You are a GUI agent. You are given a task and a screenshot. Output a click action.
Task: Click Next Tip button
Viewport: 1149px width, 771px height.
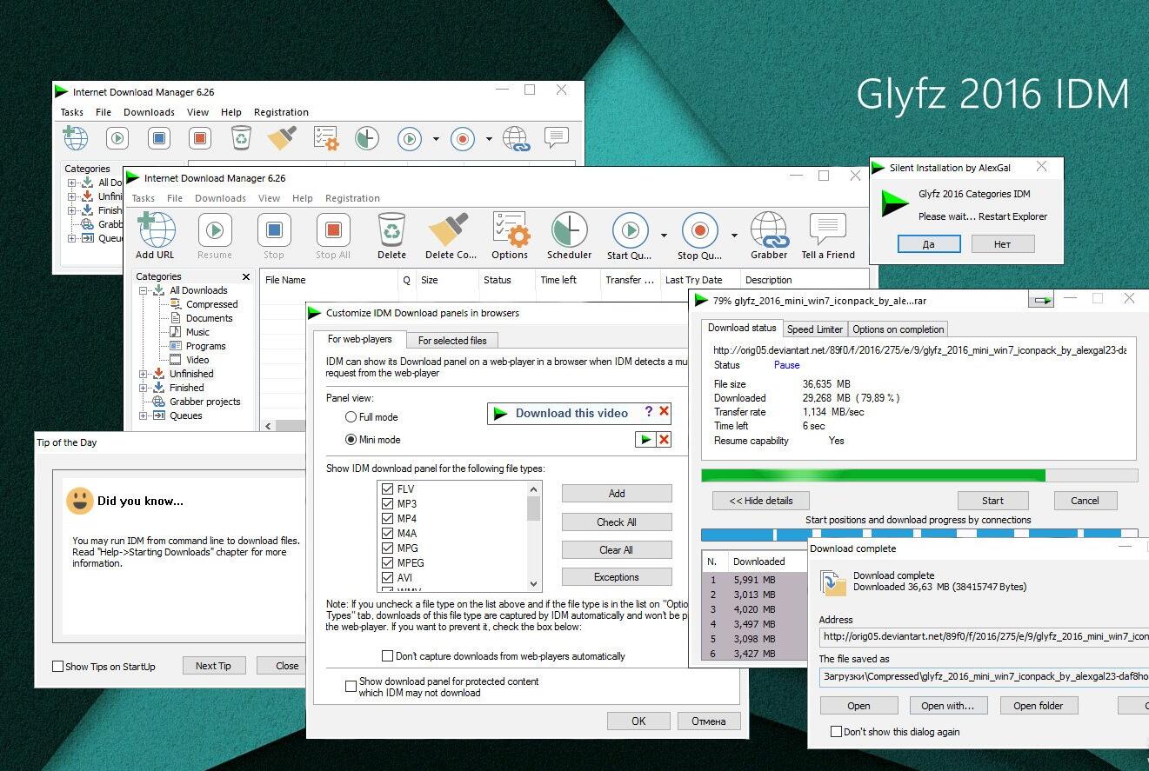[x=213, y=666]
